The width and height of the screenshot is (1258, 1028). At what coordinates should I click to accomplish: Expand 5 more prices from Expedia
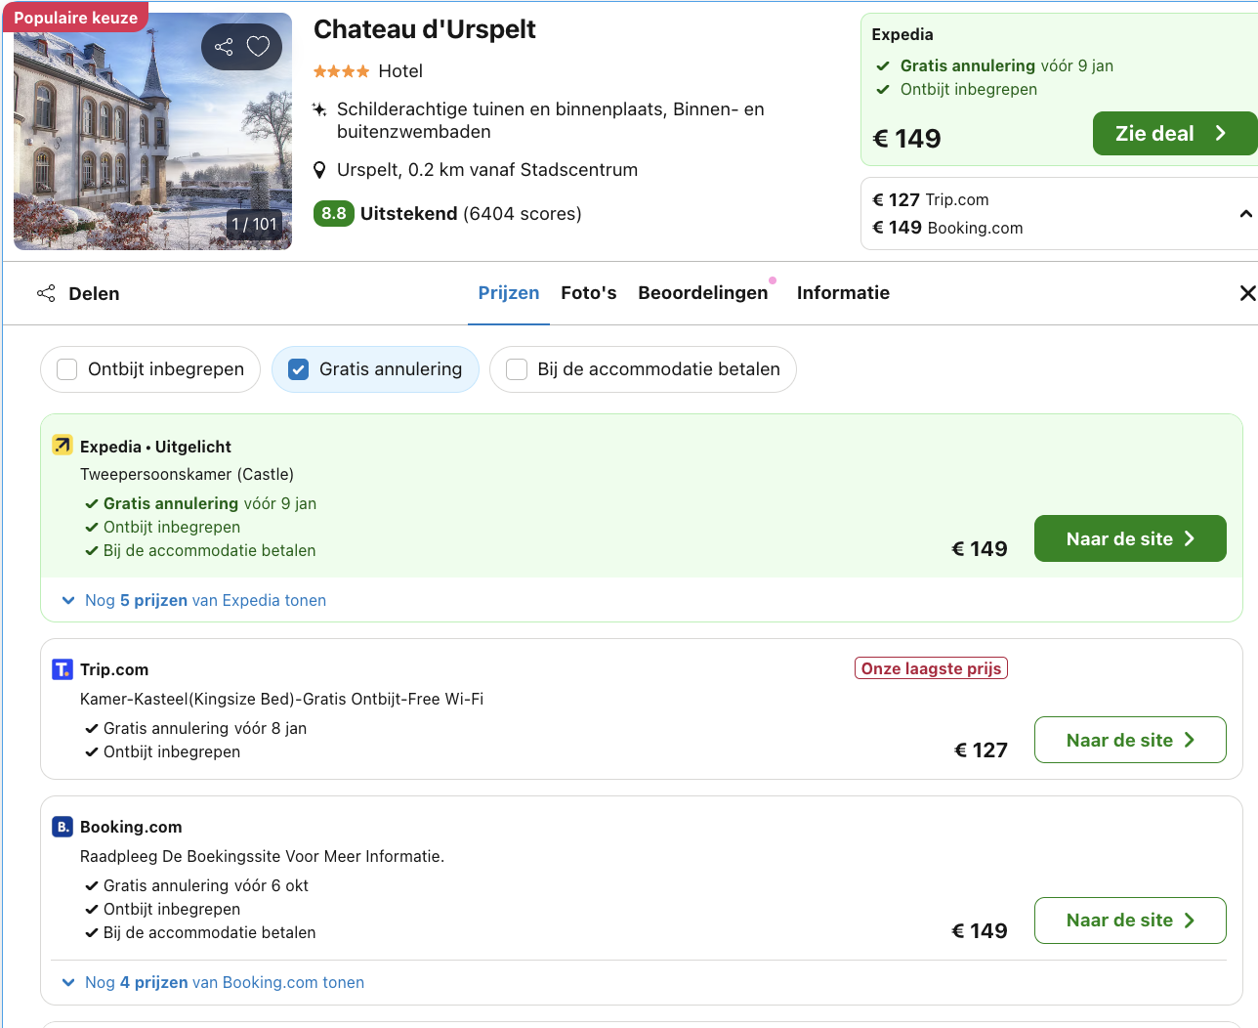point(205,600)
